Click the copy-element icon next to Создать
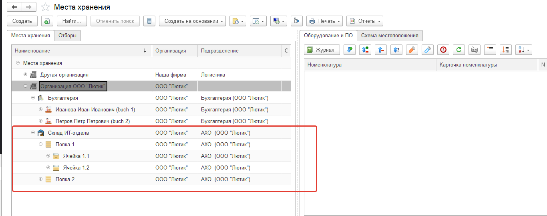This screenshot has width=547, height=216. [x=47, y=21]
